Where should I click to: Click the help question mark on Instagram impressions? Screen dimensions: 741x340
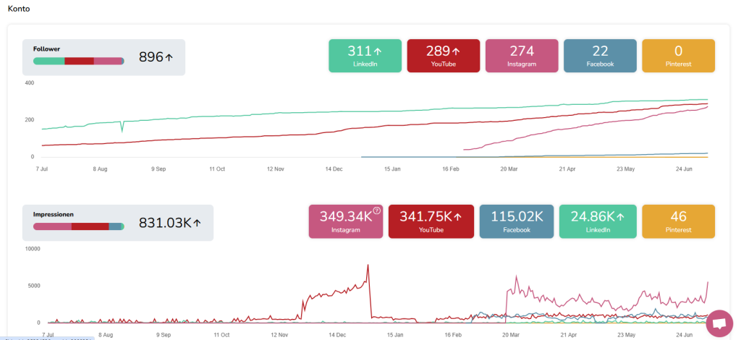pyautogui.click(x=376, y=211)
